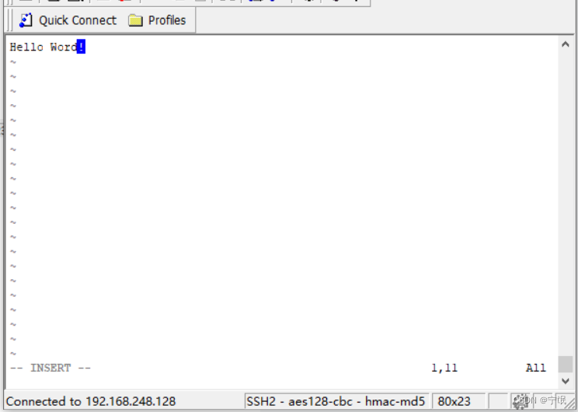Screen dimensions: 578x412
Task: Click 'Connected to 192.168.248.128' status text
Action: pos(91,401)
